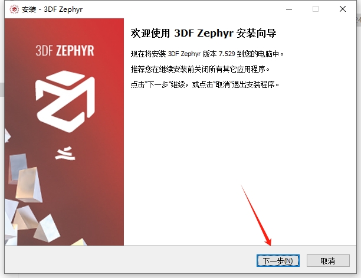Click the small wave emblem below the logo

(65, 153)
